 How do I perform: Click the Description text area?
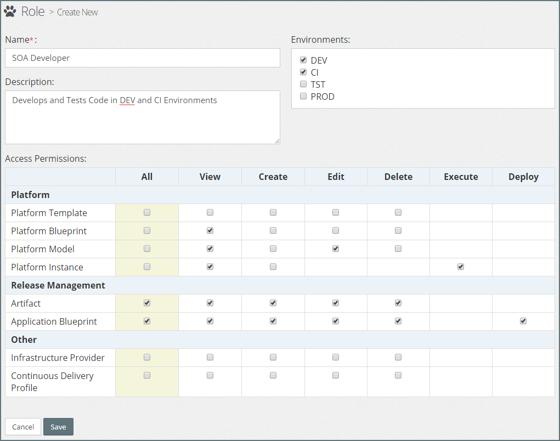[143, 117]
